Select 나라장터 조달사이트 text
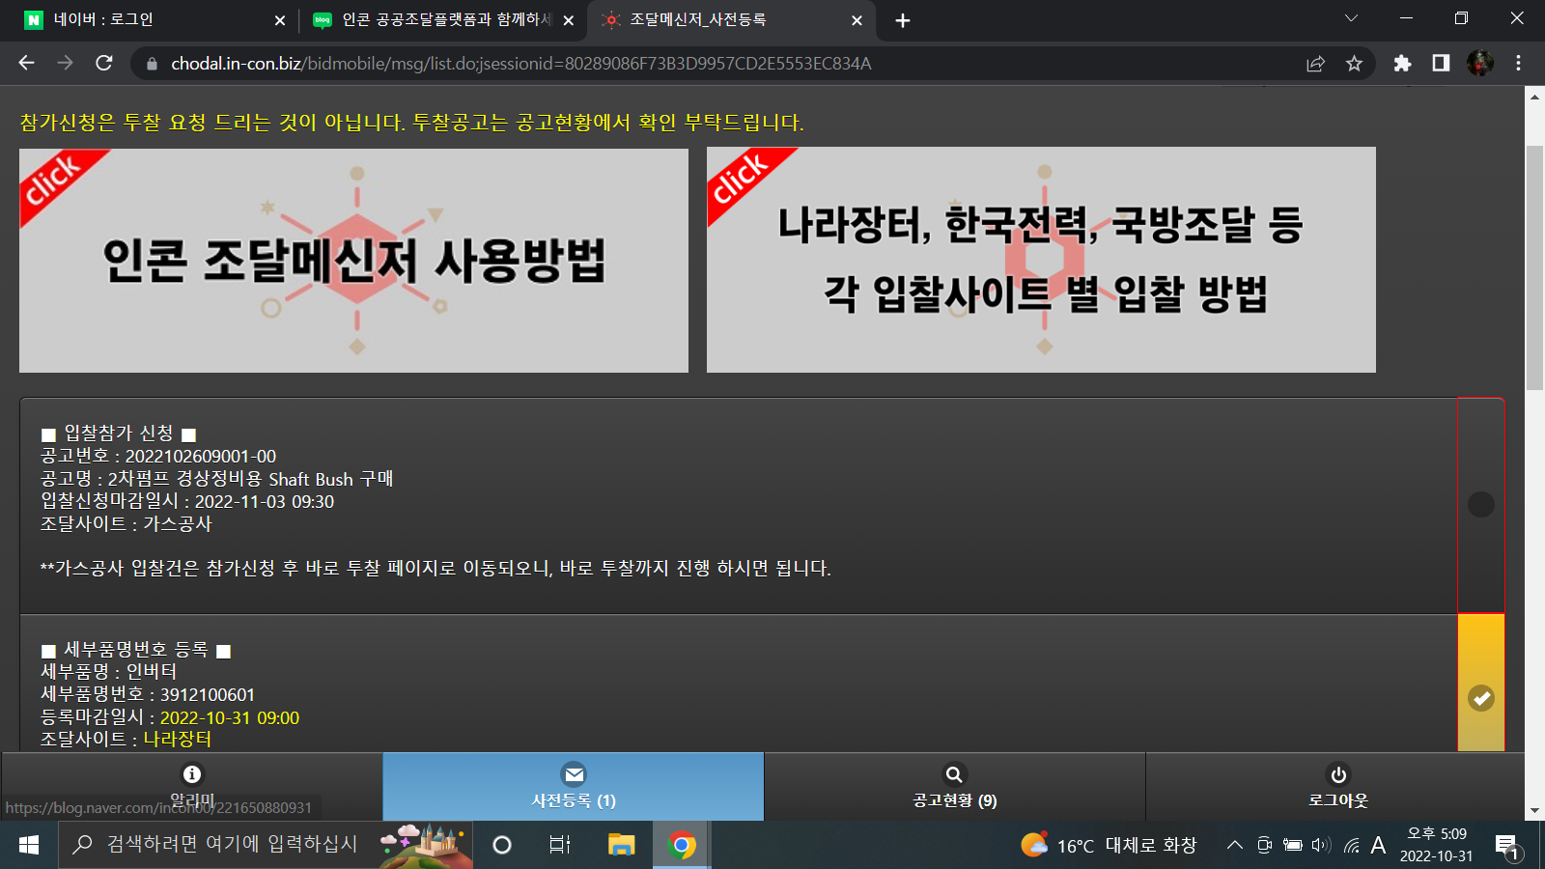Screen dimensions: 1545x869 (178, 739)
